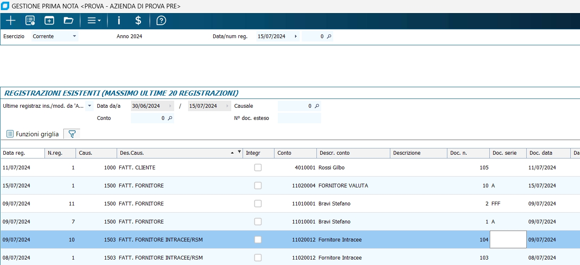Image resolution: width=580 pixels, height=265 pixels.
Task: Click the 'Nº doc. esteso' input field
Action: coord(299,118)
